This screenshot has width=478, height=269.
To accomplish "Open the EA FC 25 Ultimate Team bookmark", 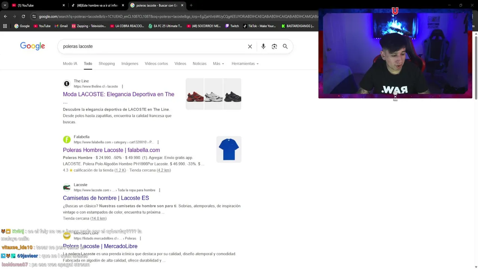I will coord(165,26).
